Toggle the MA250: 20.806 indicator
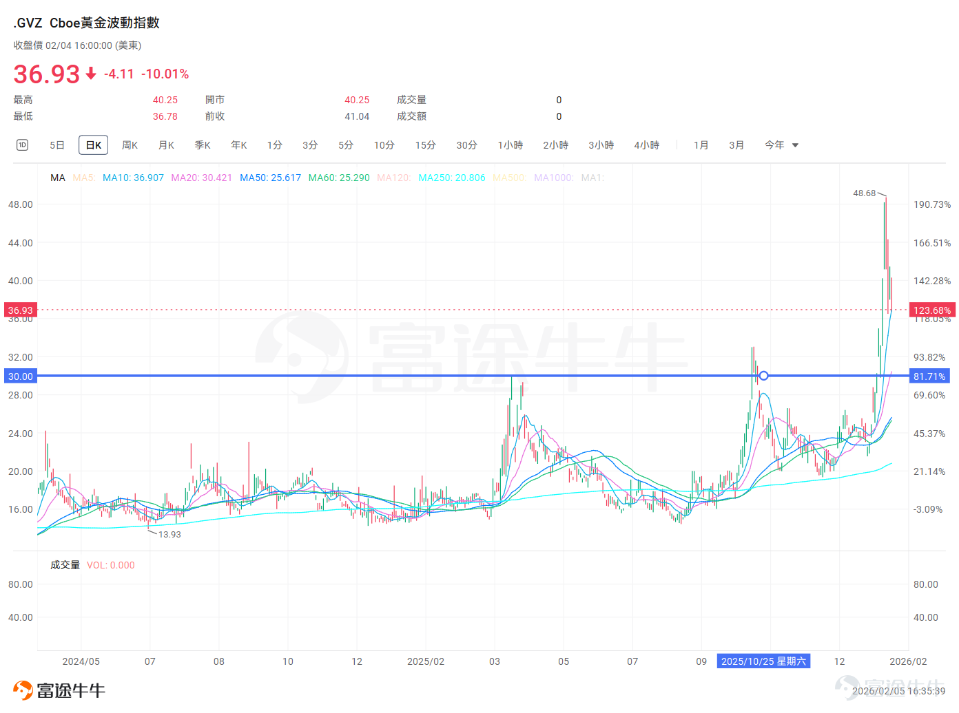This screenshot has width=959, height=713. (x=452, y=178)
